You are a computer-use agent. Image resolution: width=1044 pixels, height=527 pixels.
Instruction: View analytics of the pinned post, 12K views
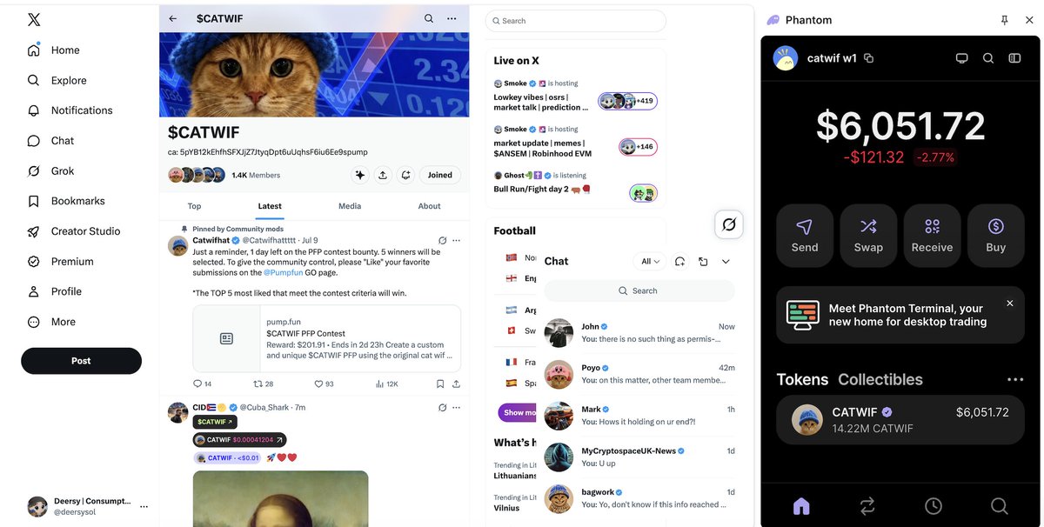click(386, 384)
